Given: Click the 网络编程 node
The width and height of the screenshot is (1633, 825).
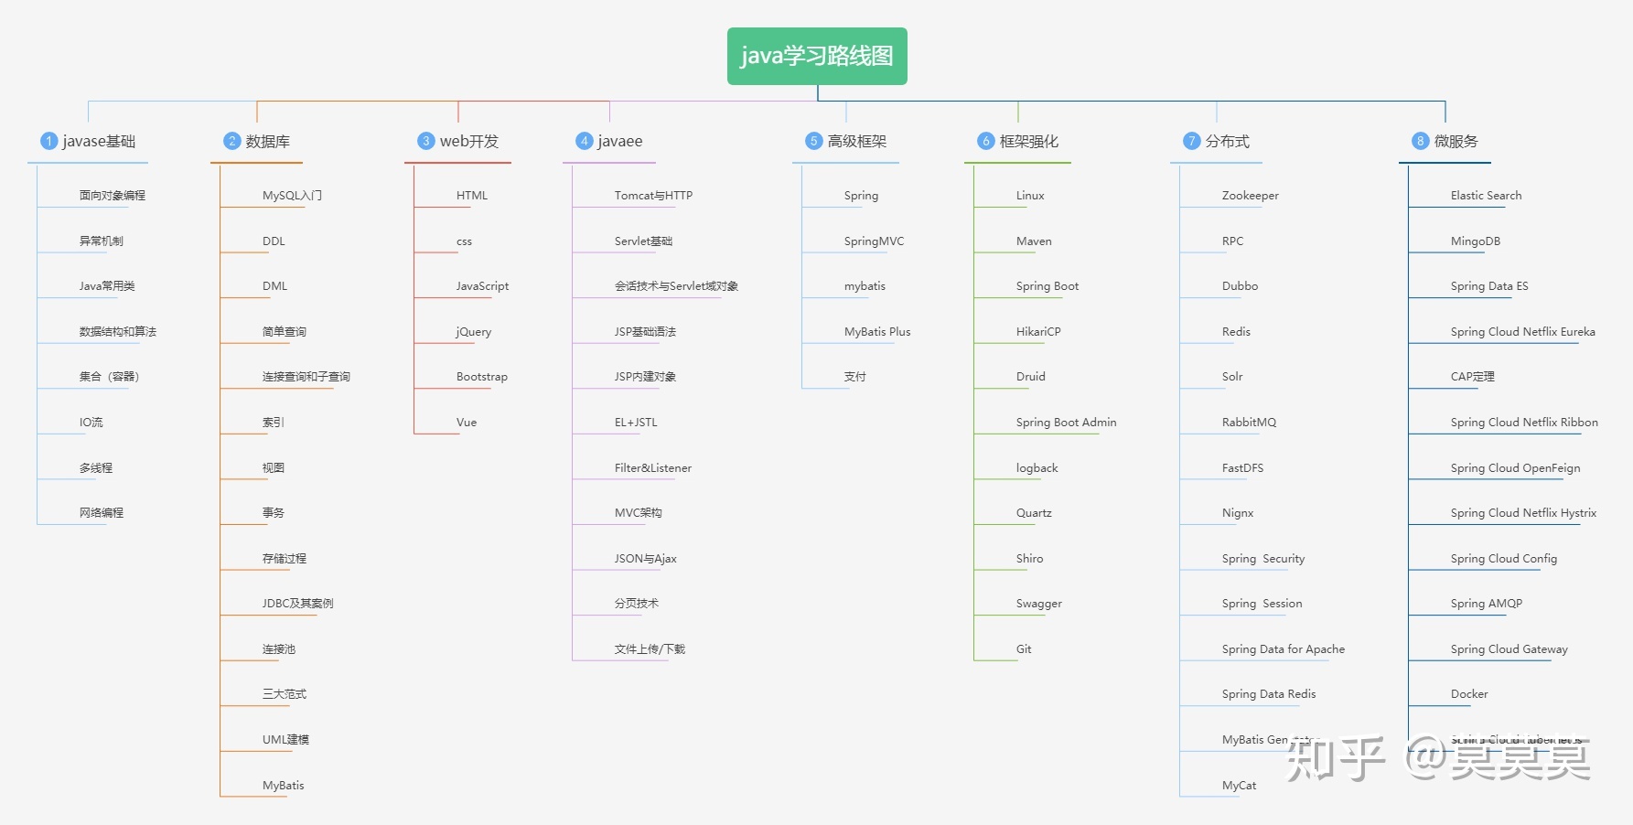Looking at the screenshot, I should click(102, 513).
